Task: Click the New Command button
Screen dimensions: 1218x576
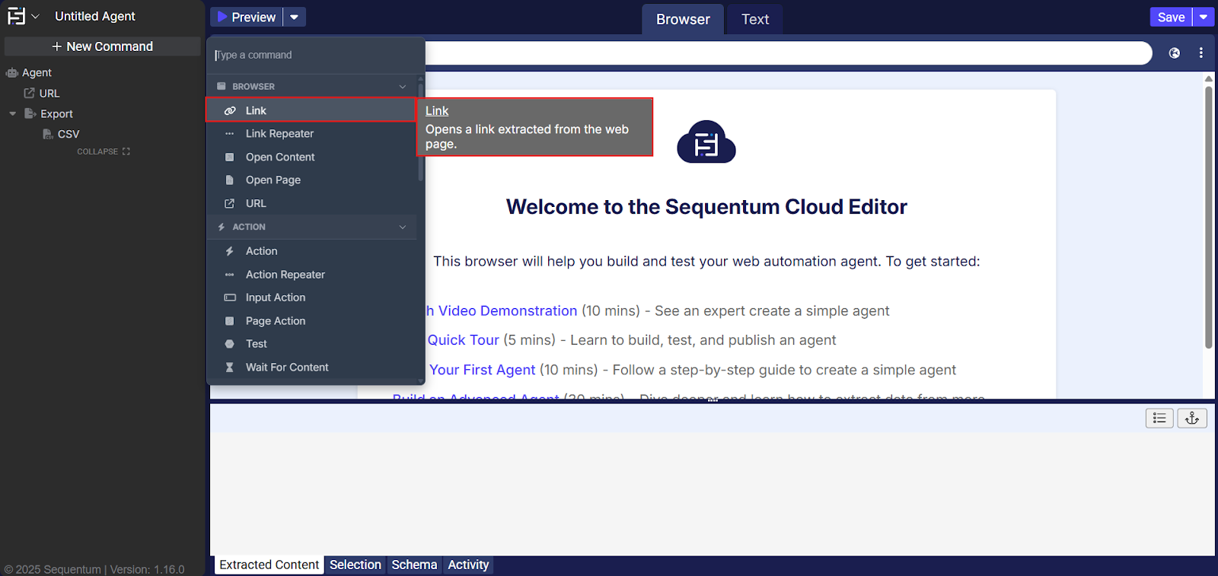Action: [x=103, y=46]
